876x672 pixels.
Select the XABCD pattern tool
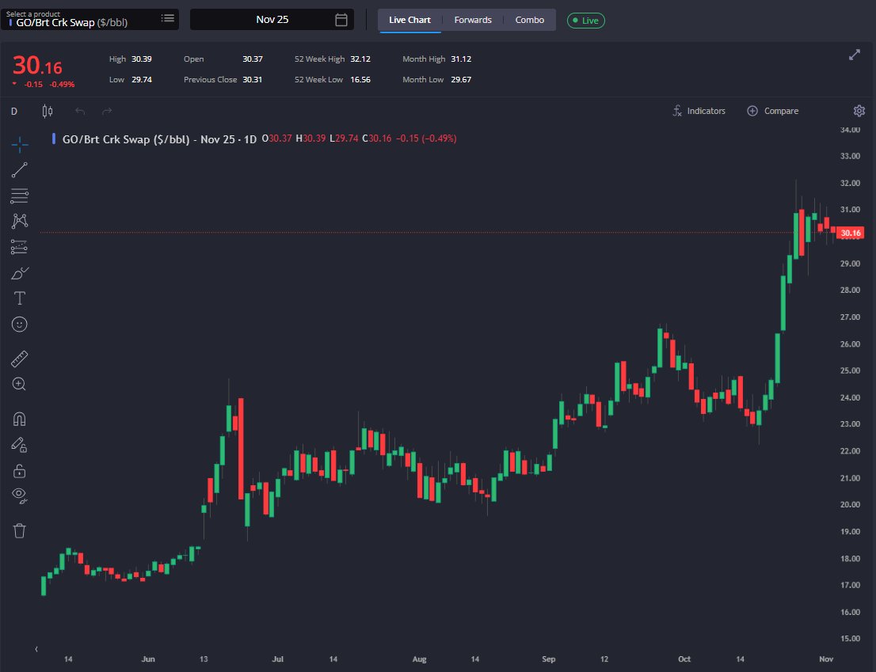[x=20, y=221]
